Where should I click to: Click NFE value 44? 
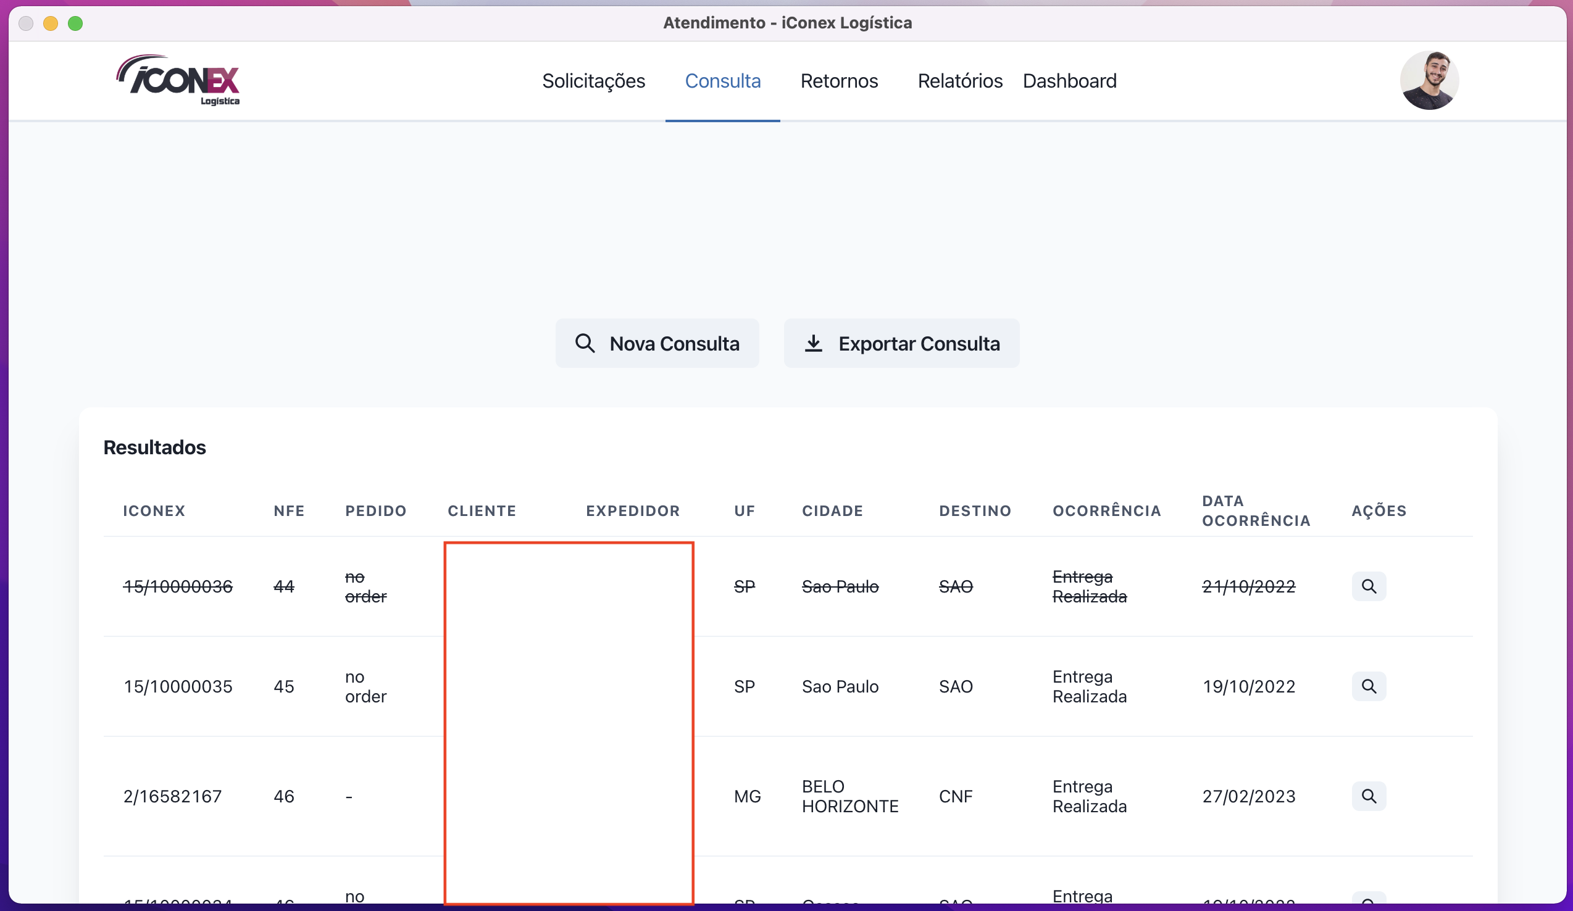[284, 586]
